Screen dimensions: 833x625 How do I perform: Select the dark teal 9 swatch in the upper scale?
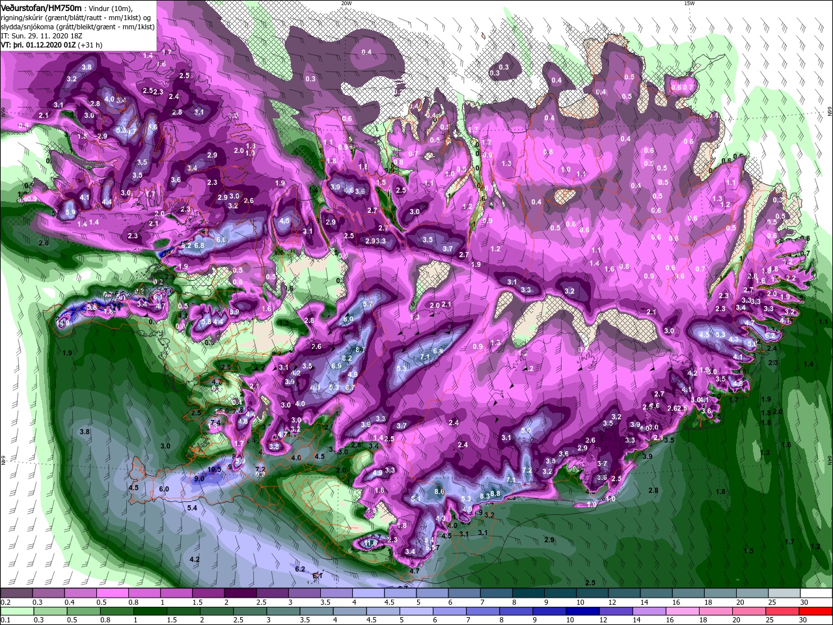point(560,593)
